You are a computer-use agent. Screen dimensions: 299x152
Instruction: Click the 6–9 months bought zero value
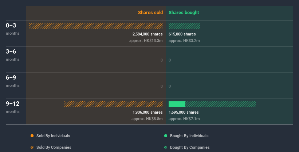[170, 86]
